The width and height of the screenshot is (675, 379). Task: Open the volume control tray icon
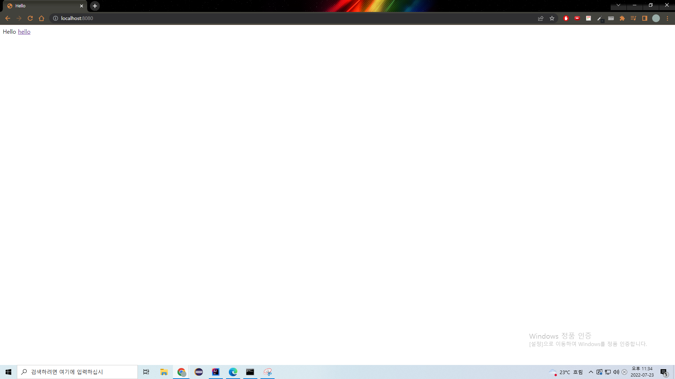click(616, 372)
